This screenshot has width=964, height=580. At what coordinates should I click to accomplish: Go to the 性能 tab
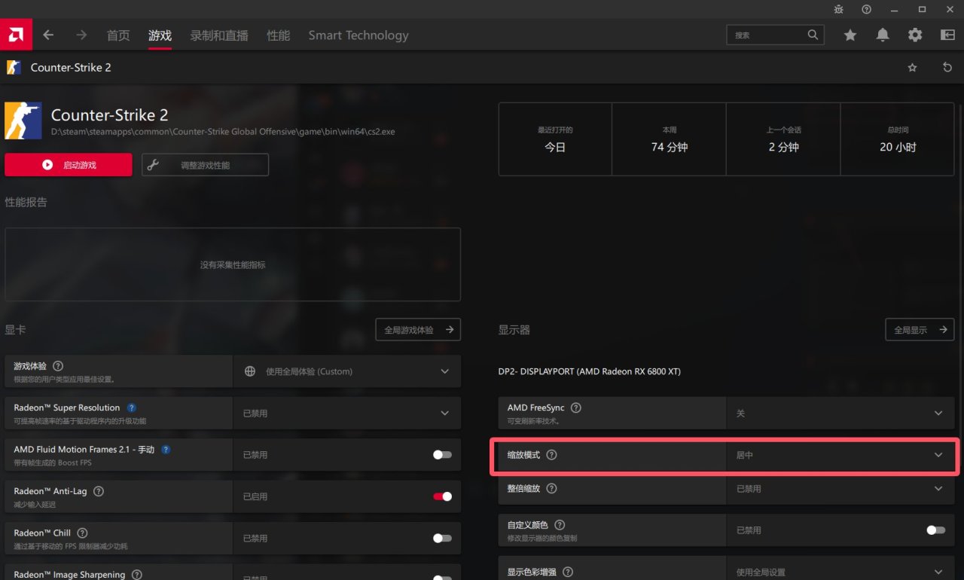tap(279, 35)
